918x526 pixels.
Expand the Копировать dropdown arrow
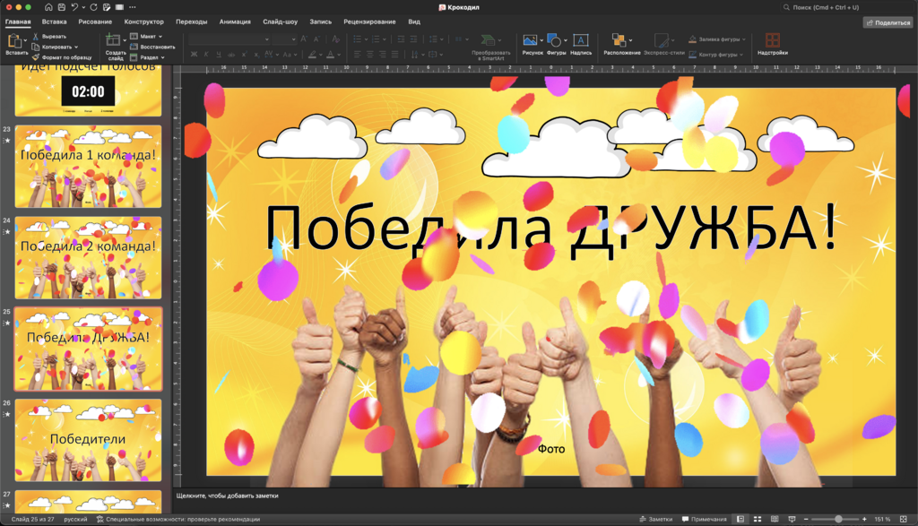(x=76, y=47)
